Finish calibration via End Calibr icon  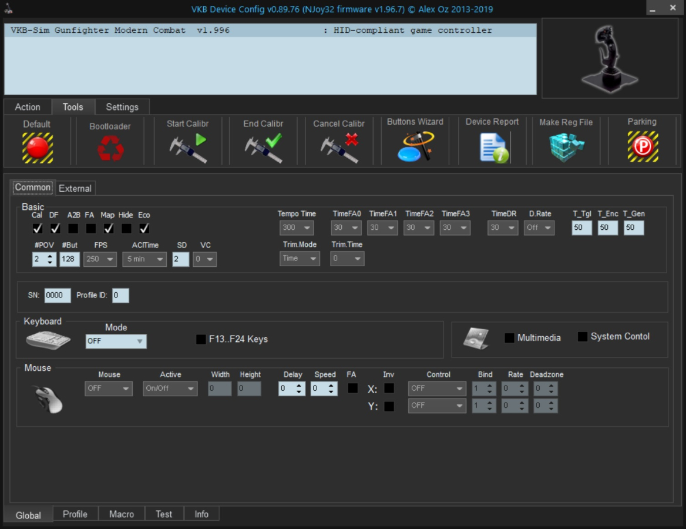[263, 148]
